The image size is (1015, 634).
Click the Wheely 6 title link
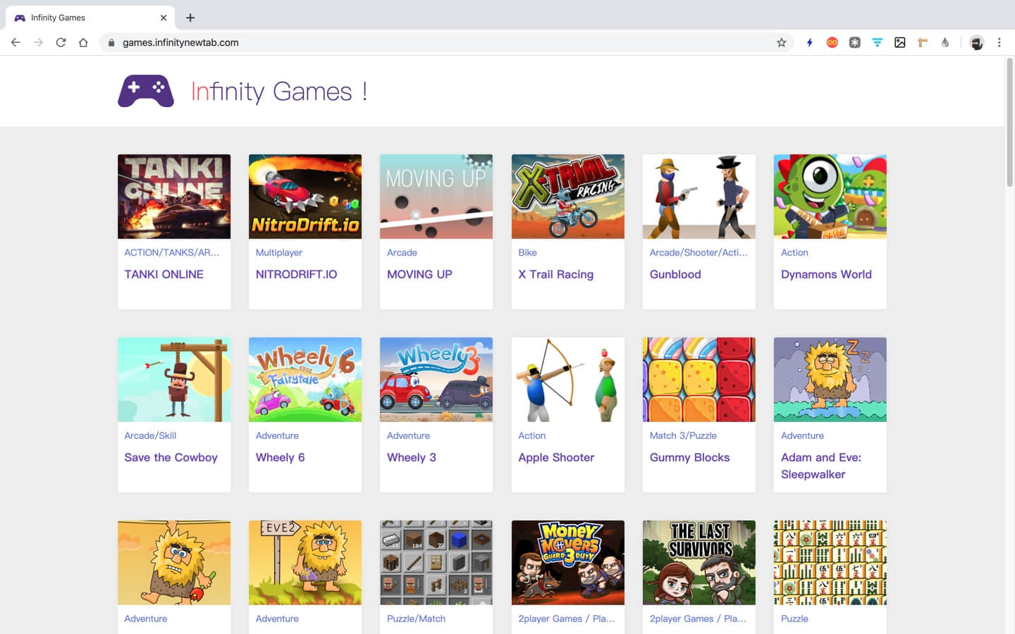[x=280, y=457]
